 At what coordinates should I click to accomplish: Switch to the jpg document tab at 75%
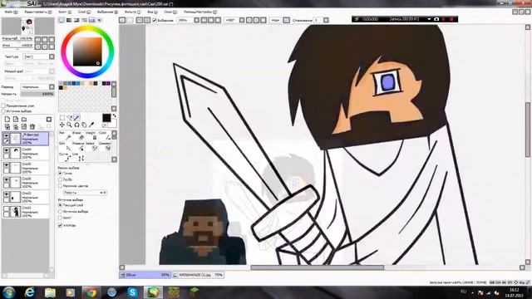pos(198,275)
